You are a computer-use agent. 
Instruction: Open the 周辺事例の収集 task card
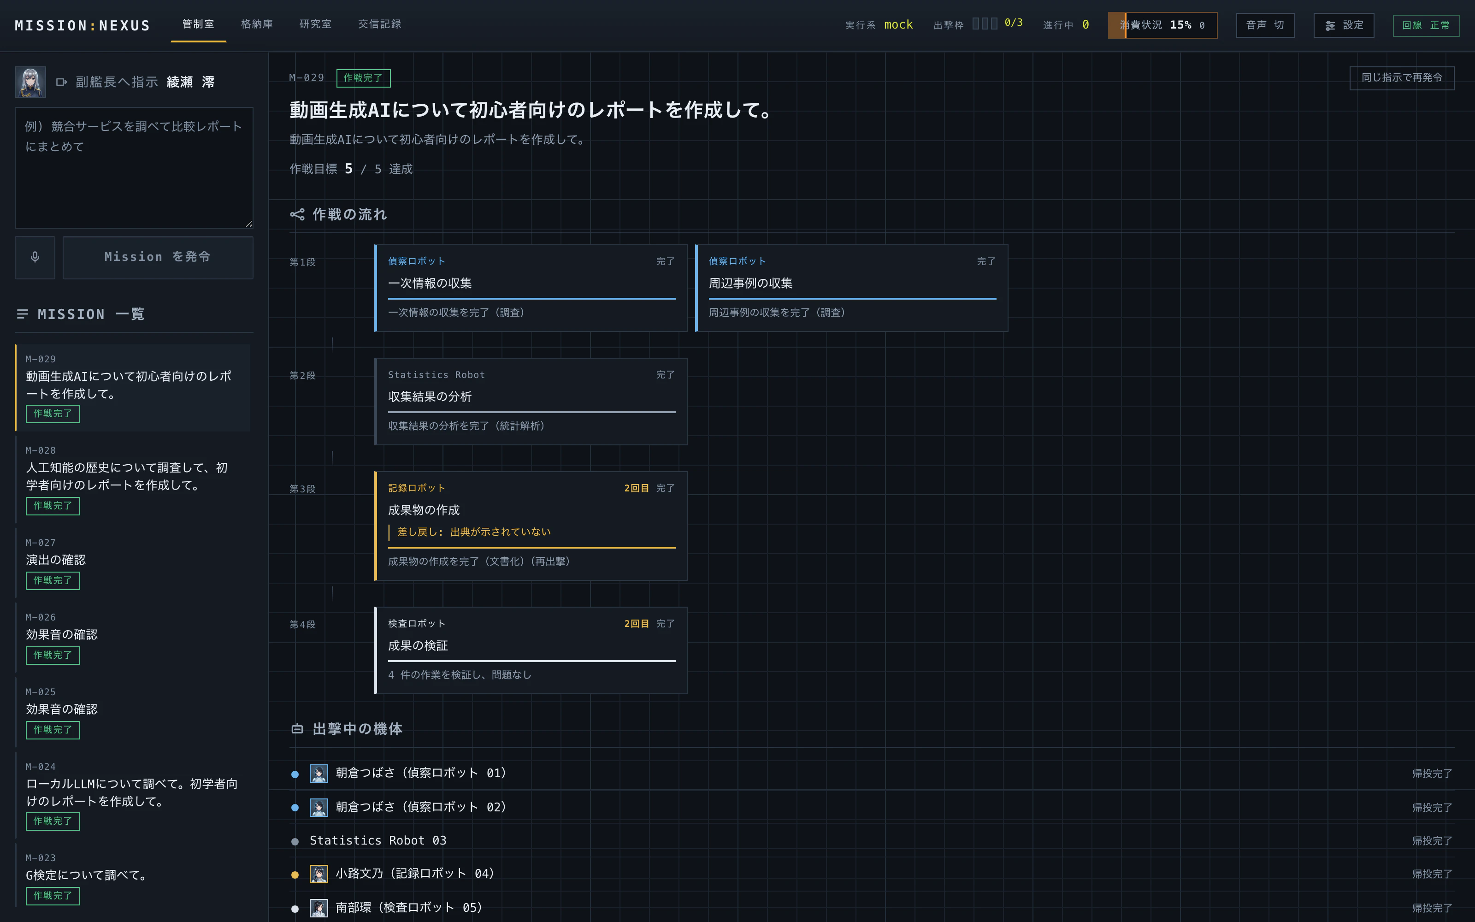(x=851, y=288)
